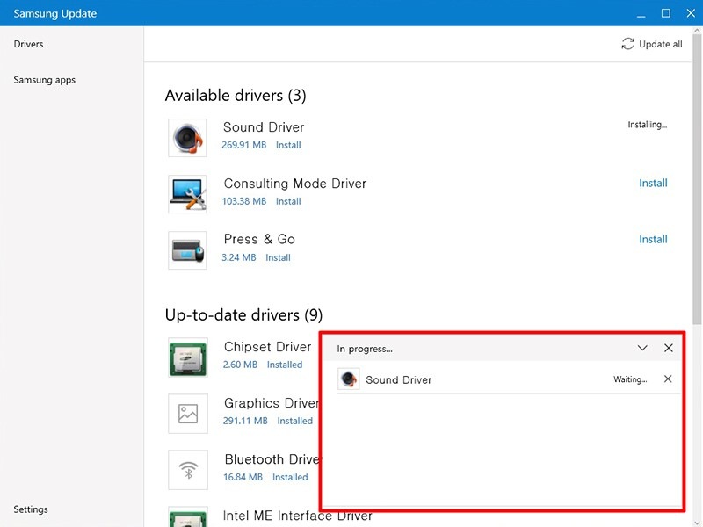This screenshot has height=527, width=703.
Task: Click Install link under Sound Driver
Action: point(288,145)
